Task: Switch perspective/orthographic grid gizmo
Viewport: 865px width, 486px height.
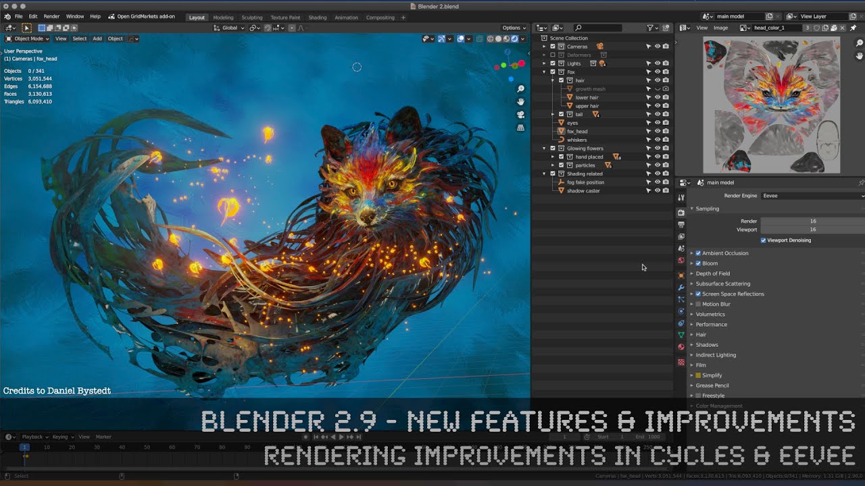Action: coord(521,126)
